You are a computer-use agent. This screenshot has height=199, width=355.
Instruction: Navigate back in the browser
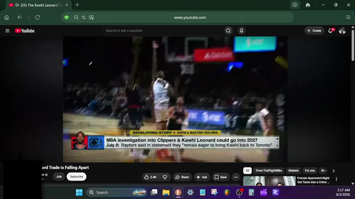(20, 17)
